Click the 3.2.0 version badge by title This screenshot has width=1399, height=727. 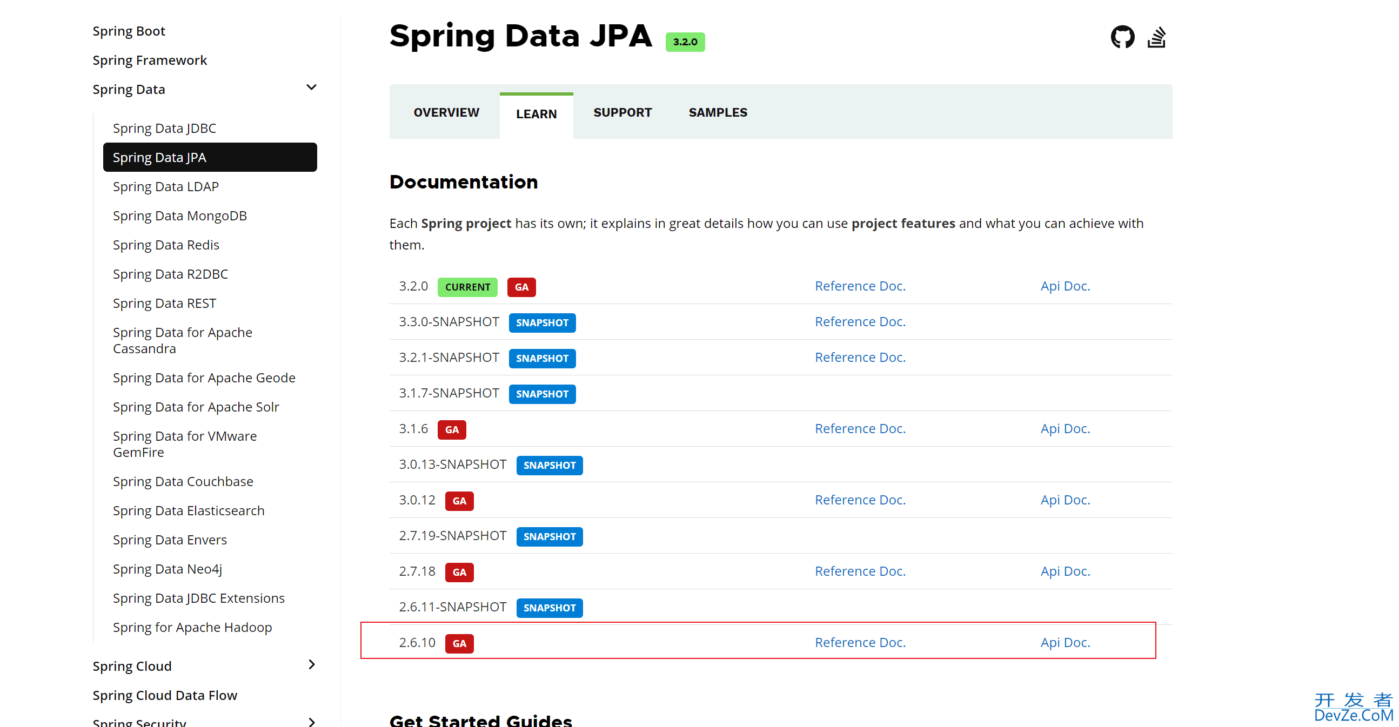pos(685,42)
